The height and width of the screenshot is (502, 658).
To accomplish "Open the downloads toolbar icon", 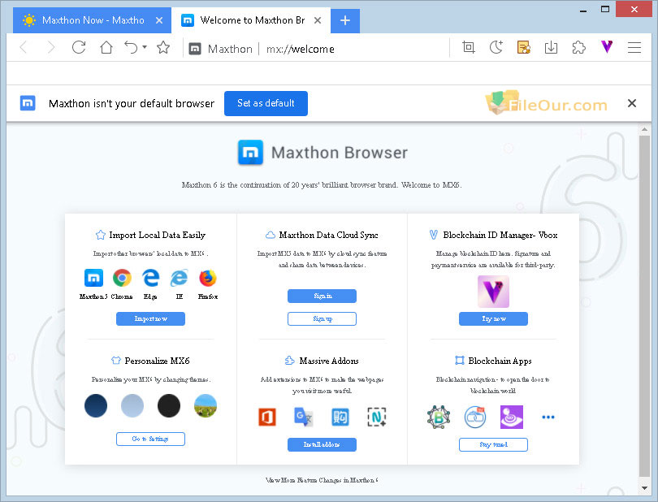I will [551, 47].
